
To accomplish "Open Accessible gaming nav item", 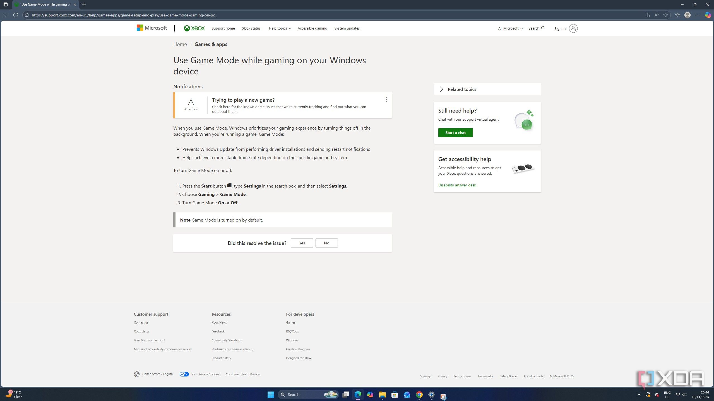I will point(312,28).
